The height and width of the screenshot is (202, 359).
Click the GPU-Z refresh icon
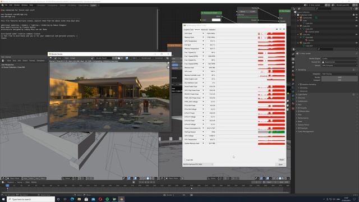point(280,29)
